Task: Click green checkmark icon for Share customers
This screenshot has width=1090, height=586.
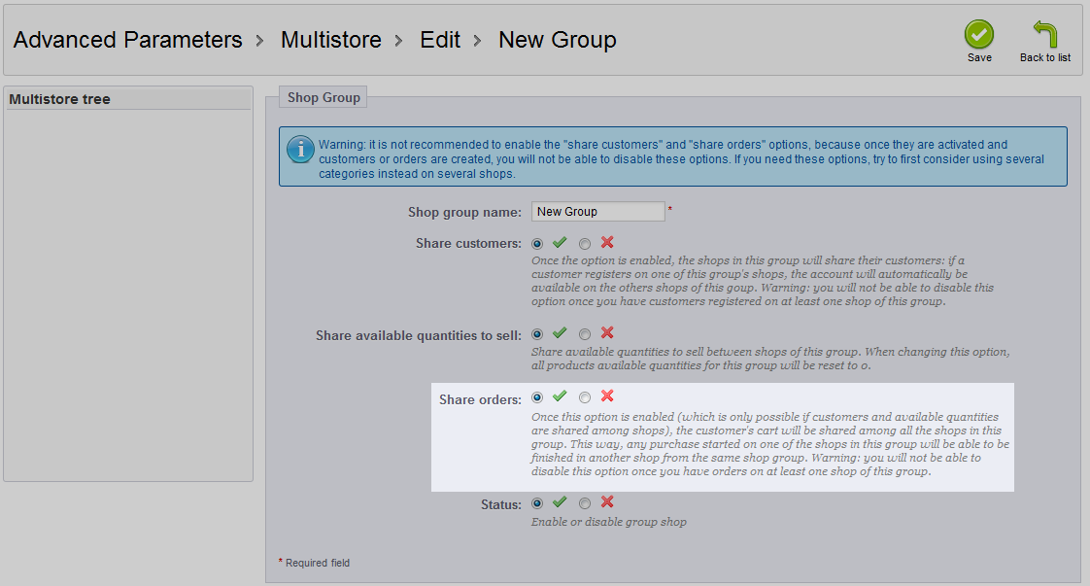Action: coord(560,243)
